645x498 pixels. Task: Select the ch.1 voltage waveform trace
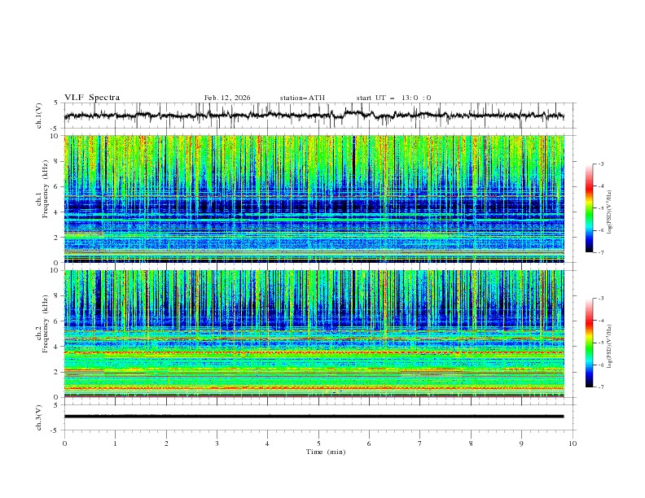pyautogui.click(x=314, y=116)
